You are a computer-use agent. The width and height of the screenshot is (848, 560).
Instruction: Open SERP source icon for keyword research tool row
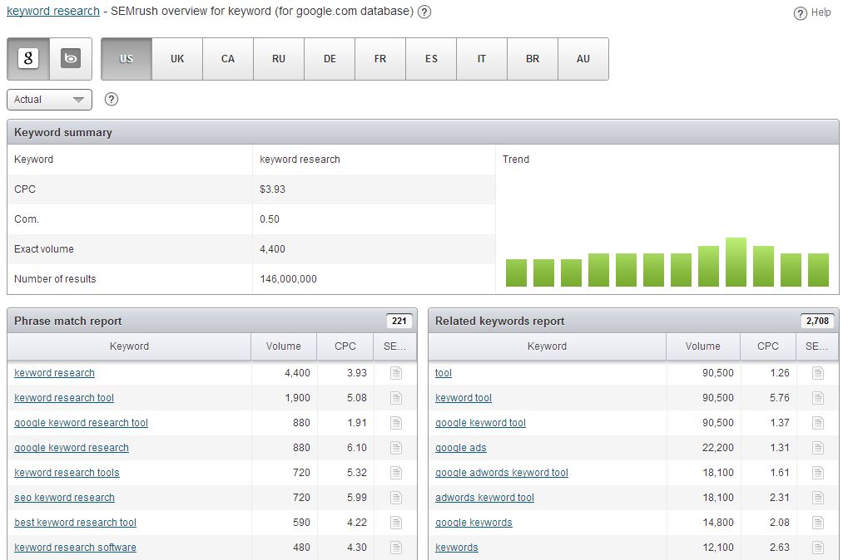point(396,398)
